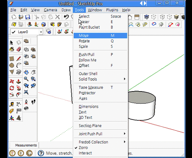The image size is (192, 158).
Task: Expand the Solid Tools submenu
Action: [x=100, y=79]
